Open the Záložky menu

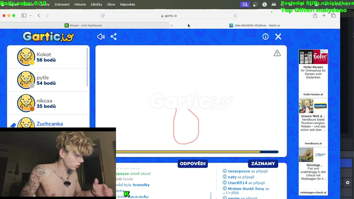pyautogui.click(x=96, y=4)
